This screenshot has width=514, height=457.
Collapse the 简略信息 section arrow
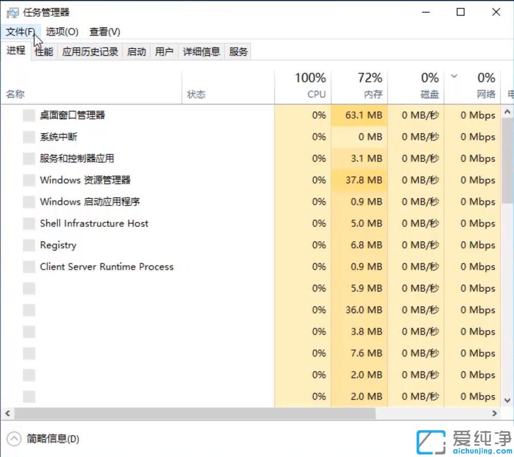click(14, 439)
